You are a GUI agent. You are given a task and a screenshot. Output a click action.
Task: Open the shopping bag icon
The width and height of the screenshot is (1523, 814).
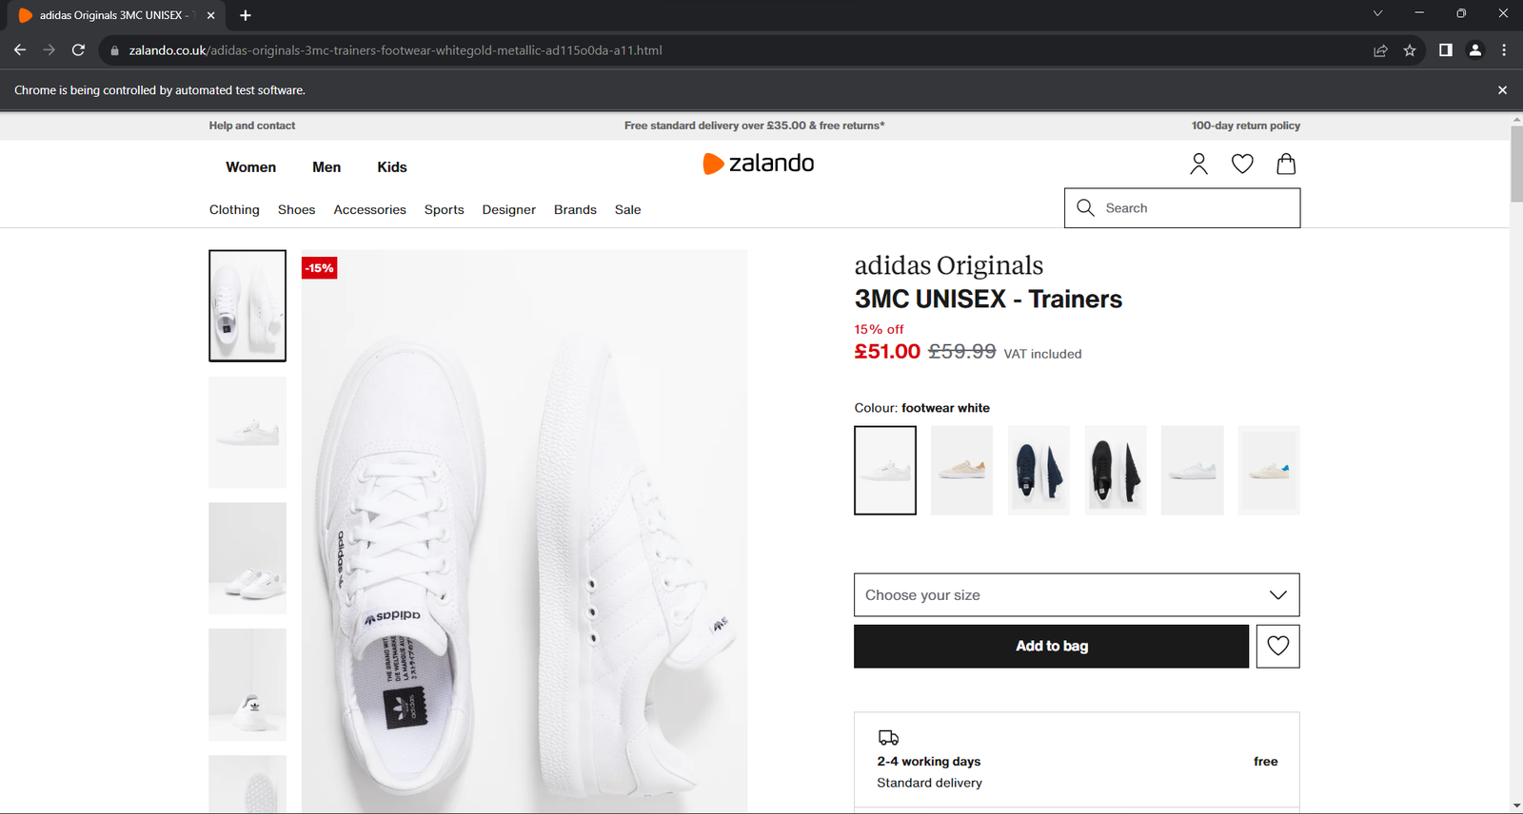point(1286,165)
